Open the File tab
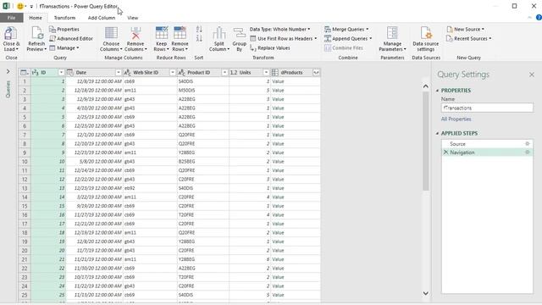 11,18
